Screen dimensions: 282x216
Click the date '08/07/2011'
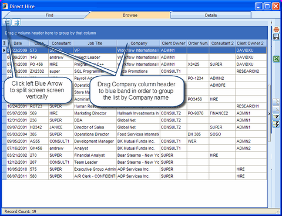point(17,176)
